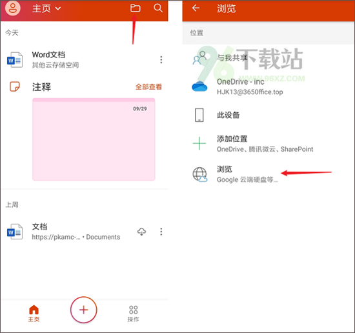355x333 pixels.
Task: Click the 全部查看 link
Action: click(148, 86)
